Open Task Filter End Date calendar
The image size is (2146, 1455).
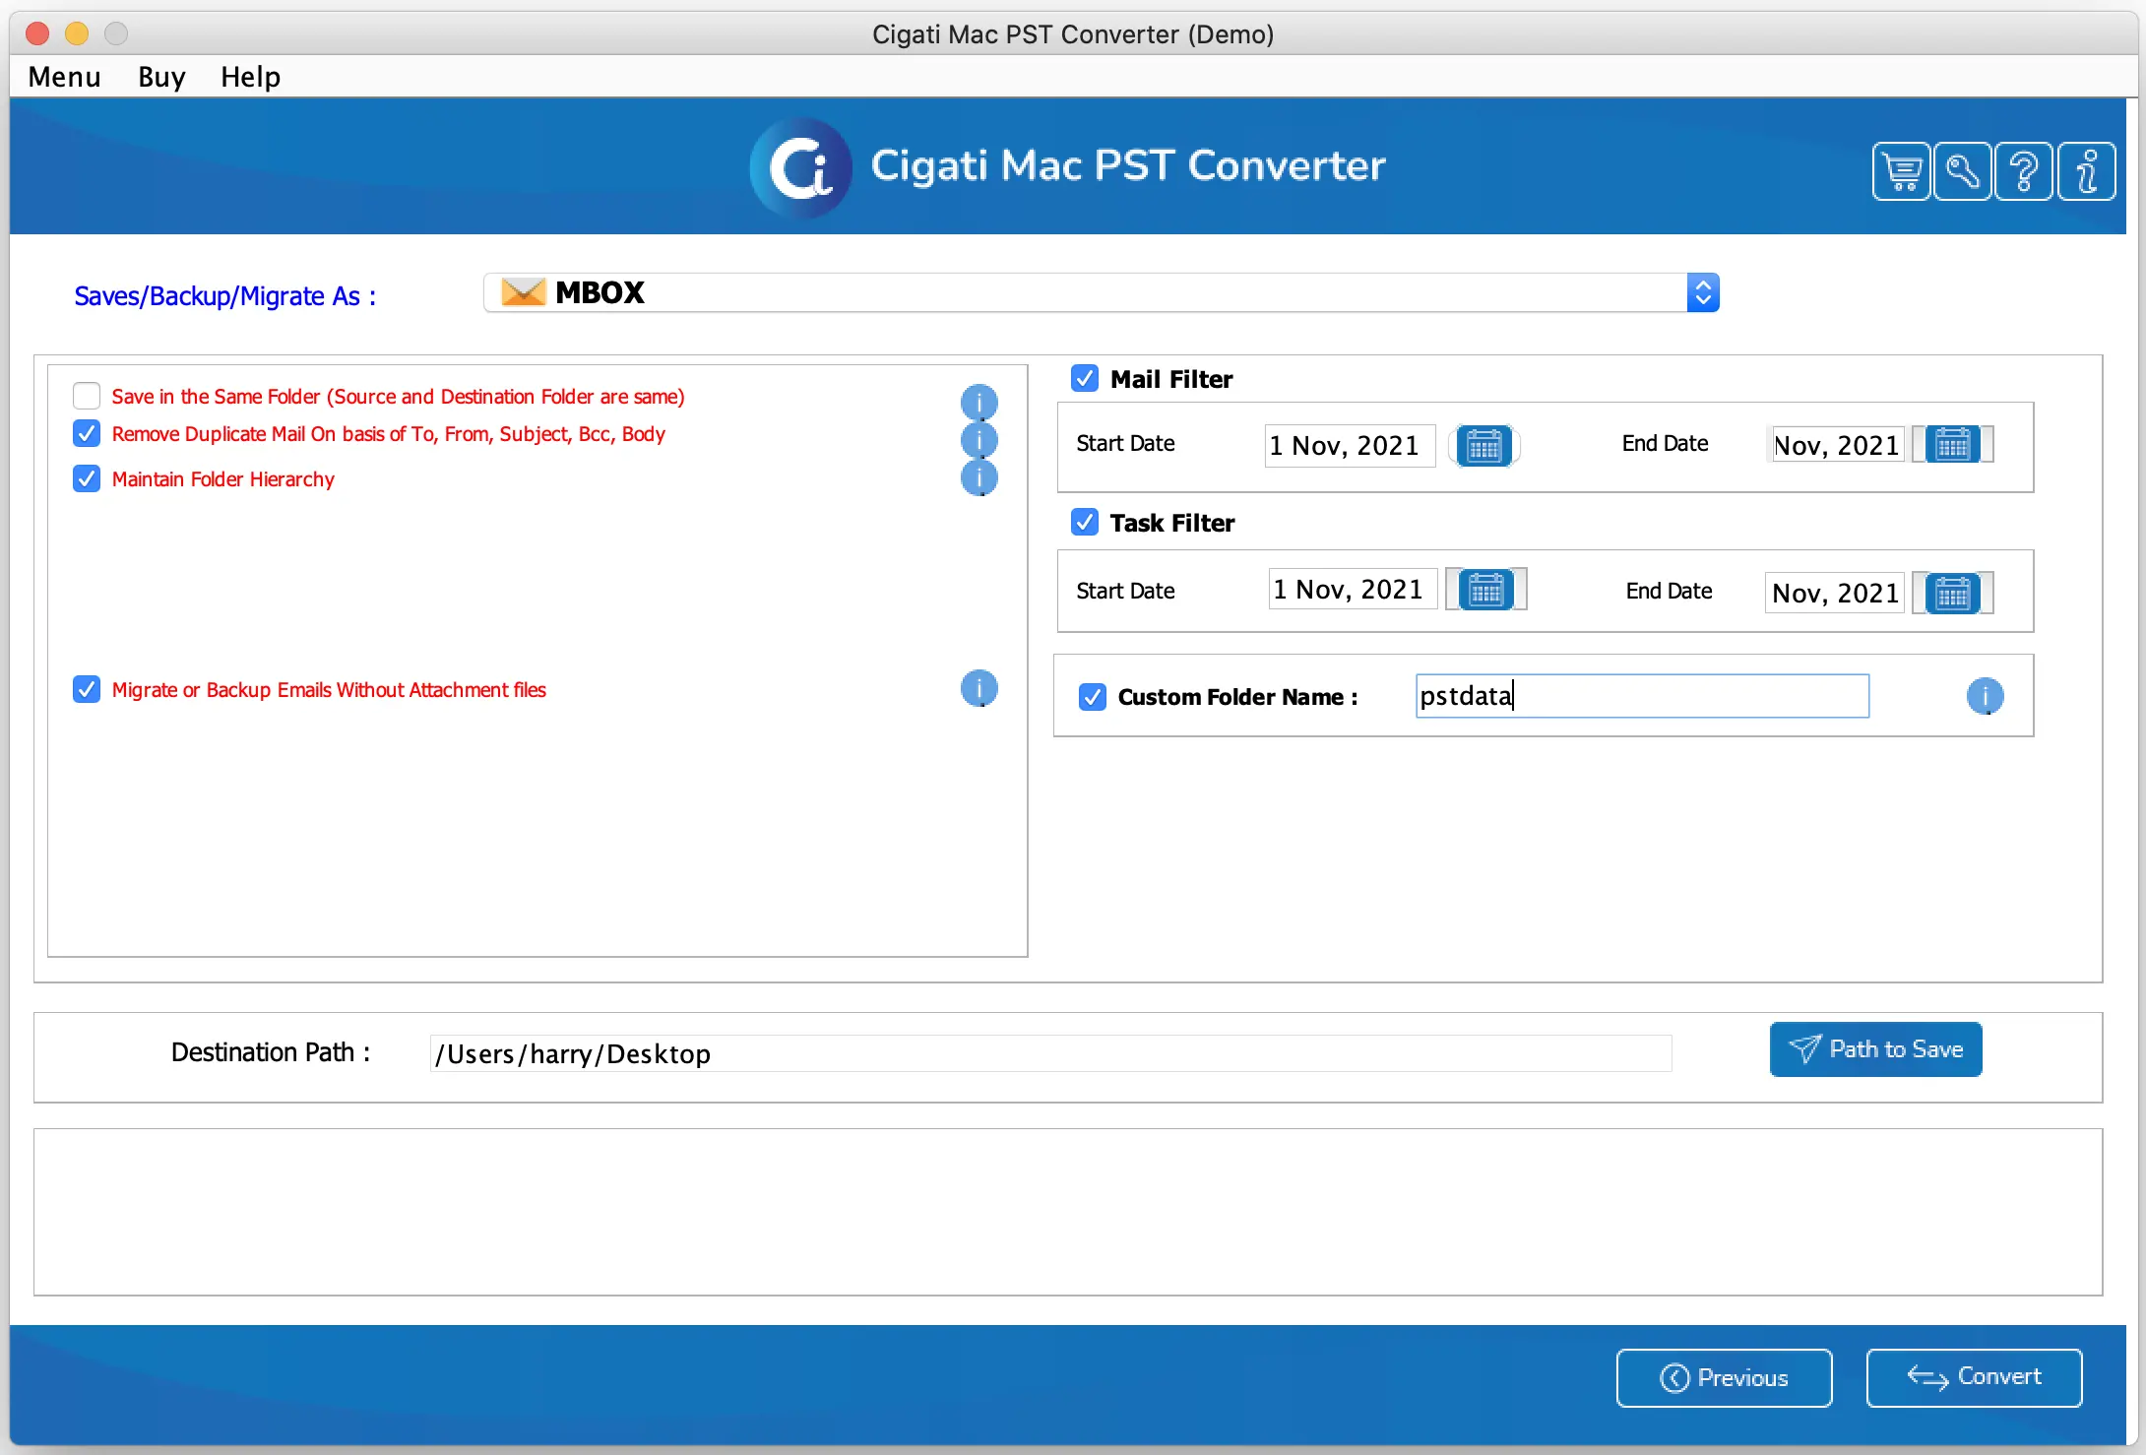point(1953,593)
